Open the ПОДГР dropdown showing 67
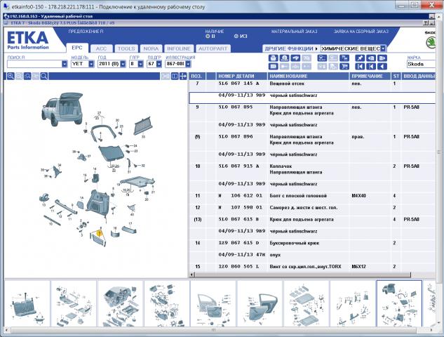Viewport: 444px width, 337px height. (159, 64)
